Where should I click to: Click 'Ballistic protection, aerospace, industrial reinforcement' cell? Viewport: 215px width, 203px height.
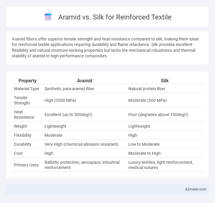(82, 165)
